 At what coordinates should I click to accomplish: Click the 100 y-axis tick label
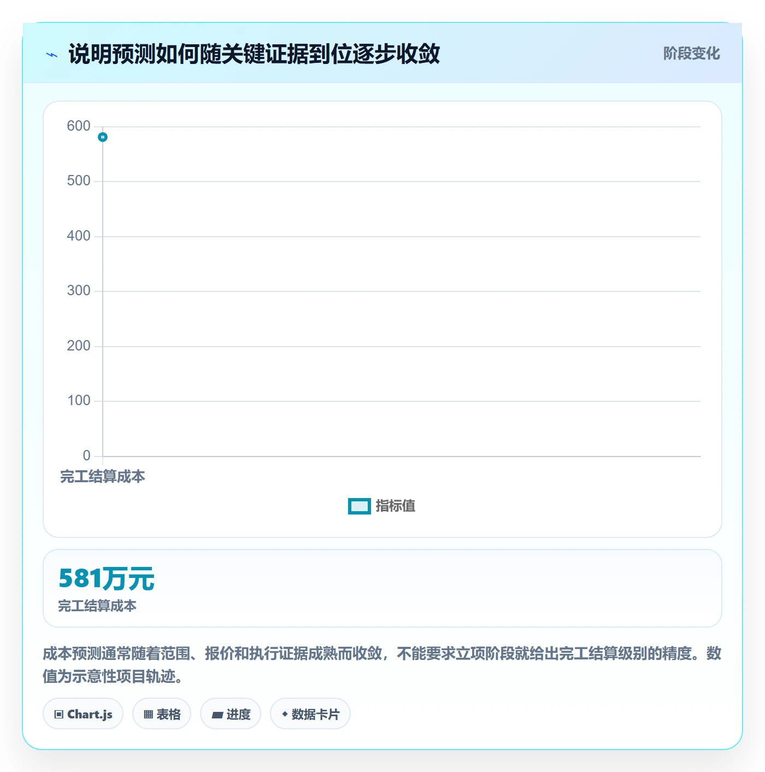(x=79, y=401)
